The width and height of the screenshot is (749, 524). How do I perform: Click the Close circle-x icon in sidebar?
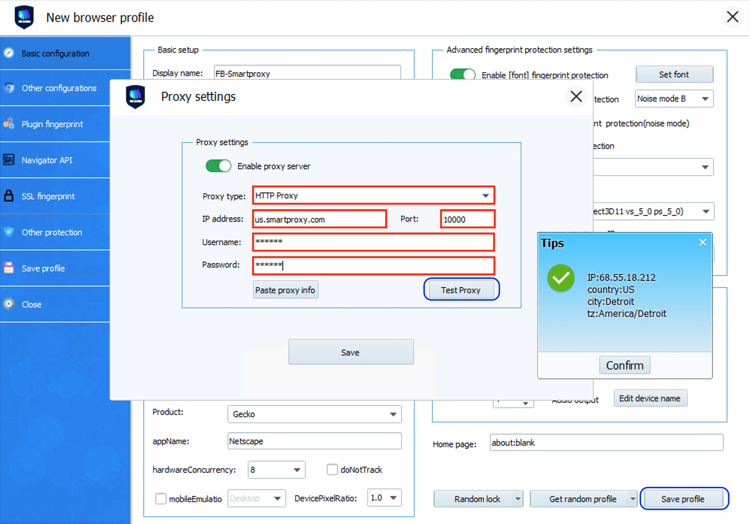(9, 304)
